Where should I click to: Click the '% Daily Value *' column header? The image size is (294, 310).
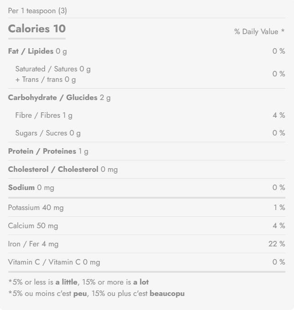pos(259,31)
